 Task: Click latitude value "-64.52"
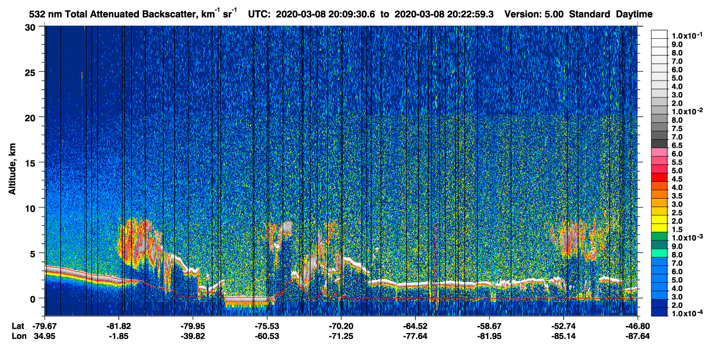(415, 325)
